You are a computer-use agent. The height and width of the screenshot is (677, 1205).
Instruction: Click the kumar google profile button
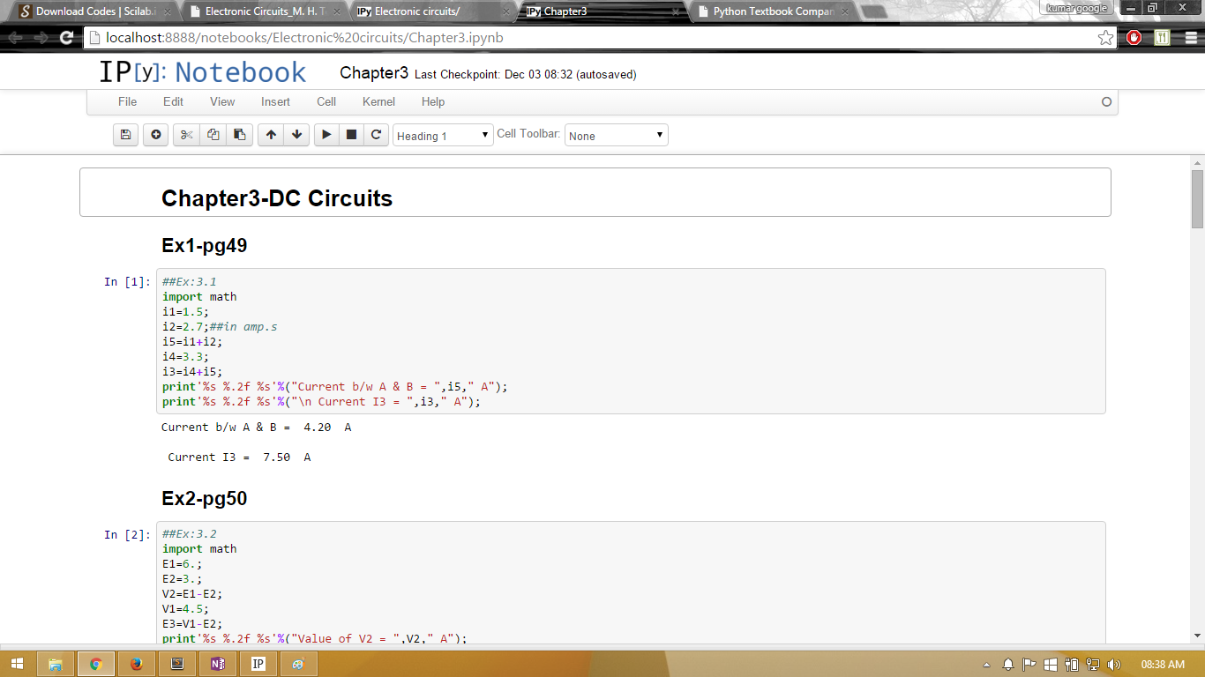coord(1075,8)
